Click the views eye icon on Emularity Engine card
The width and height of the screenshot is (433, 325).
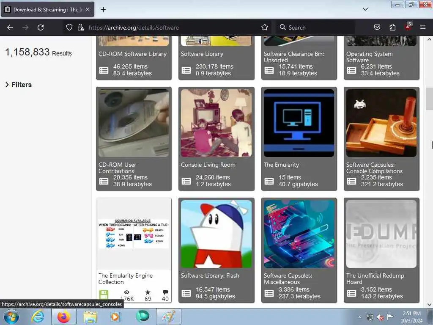(x=126, y=292)
